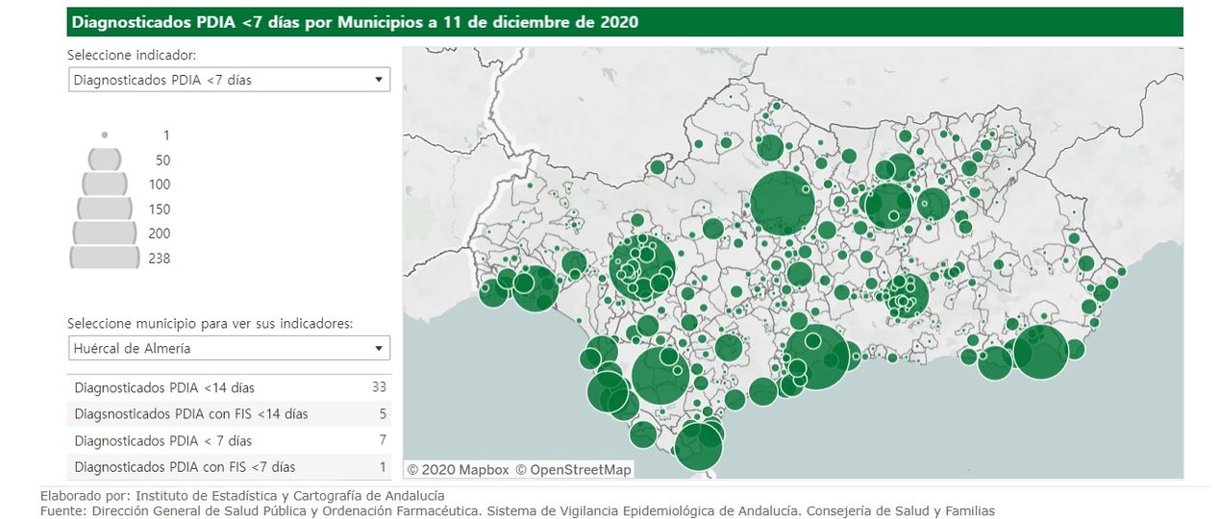The image size is (1220, 519).
Task: Click the Mapbox attribution link
Action: pyautogui.click(x=458, y=470)
